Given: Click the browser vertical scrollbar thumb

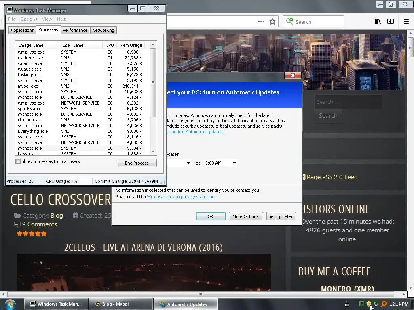Looking at the screenshot, I should [410, 47].
